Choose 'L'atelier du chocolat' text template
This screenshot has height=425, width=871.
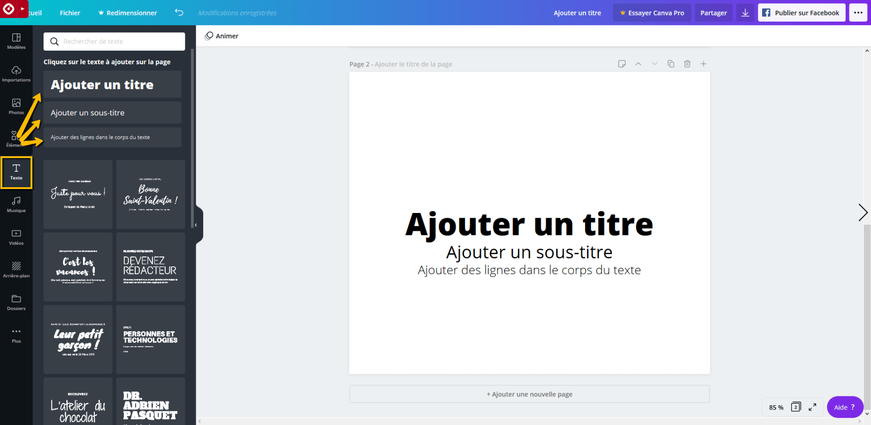point(78,402)
